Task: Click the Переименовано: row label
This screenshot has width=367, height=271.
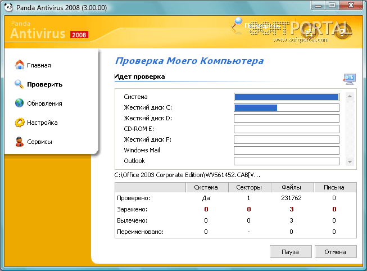Action: (x=140, y=232)
